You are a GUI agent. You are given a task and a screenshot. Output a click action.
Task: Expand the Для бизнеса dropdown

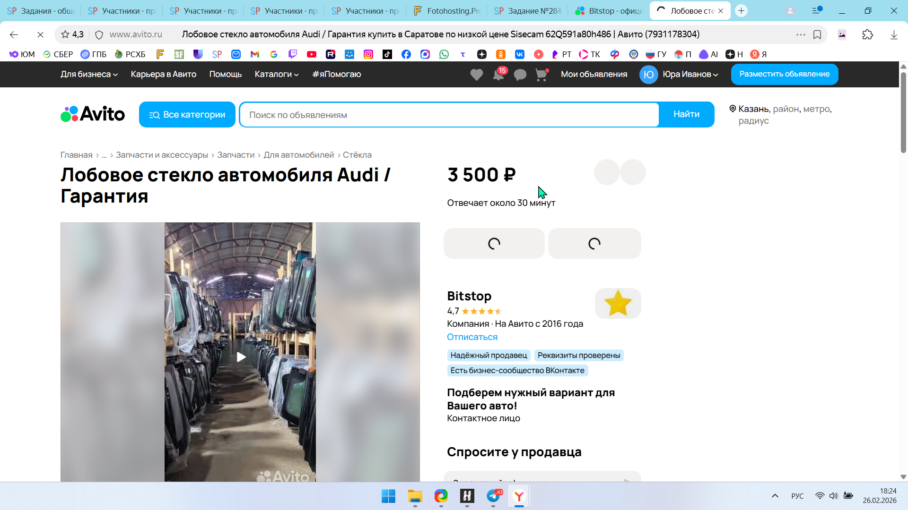pos(89,74)
